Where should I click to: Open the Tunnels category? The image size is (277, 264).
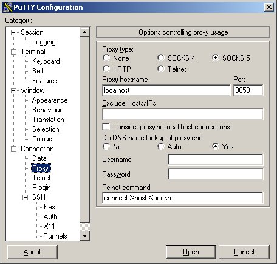tap(55, 236)
